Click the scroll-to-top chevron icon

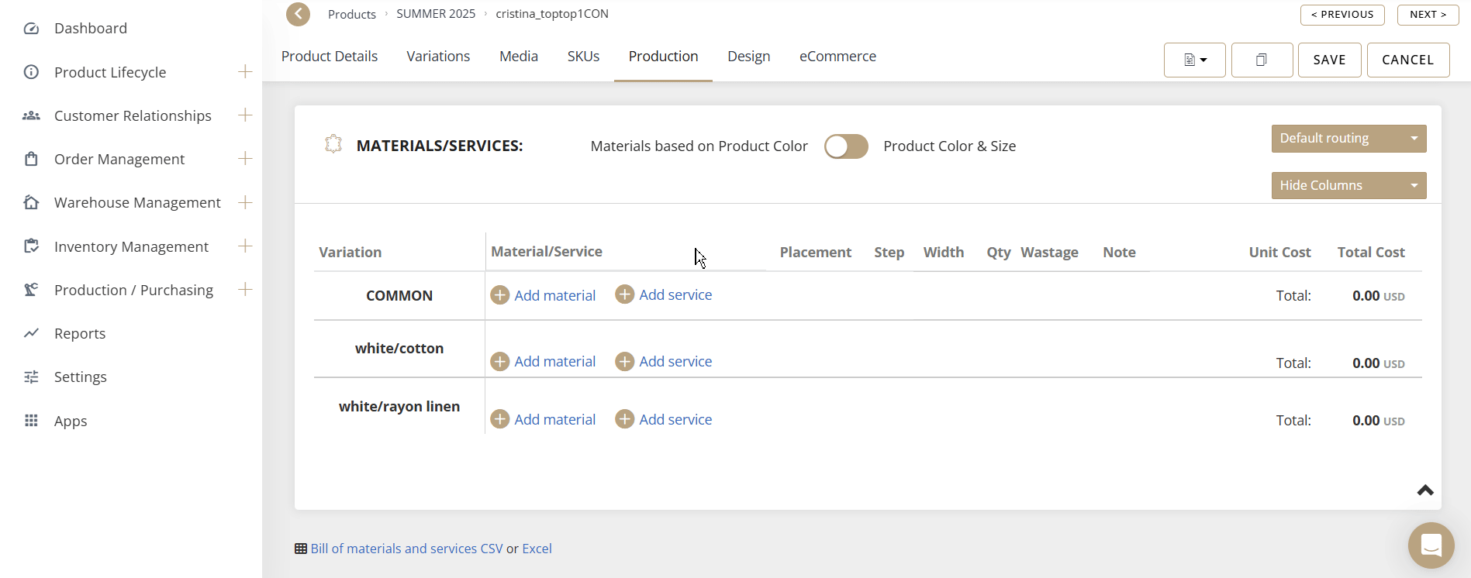1425,490
